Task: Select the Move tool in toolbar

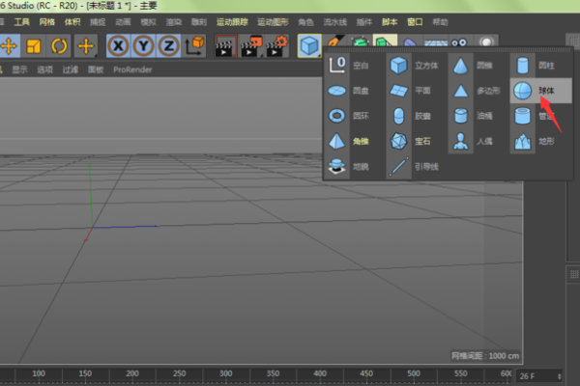Action: tap(9, 45)
